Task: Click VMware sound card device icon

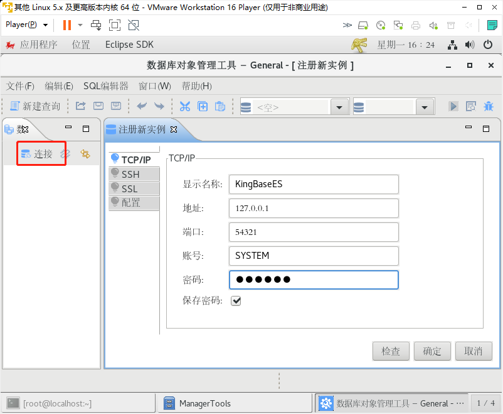Action: (433, 25)
